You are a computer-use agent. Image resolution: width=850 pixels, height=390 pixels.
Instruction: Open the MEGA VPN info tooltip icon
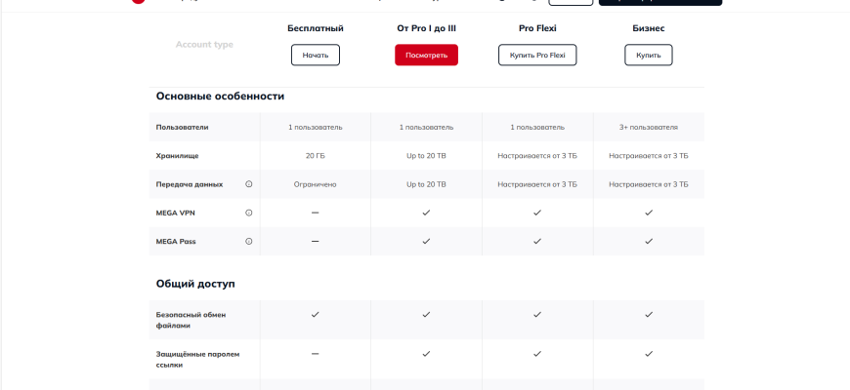(248, 212)
